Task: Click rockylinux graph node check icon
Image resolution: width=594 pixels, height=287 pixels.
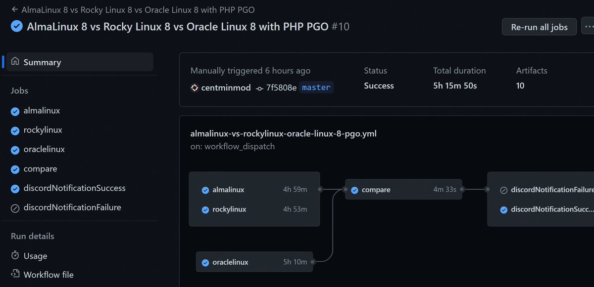Action: (205, 210)
